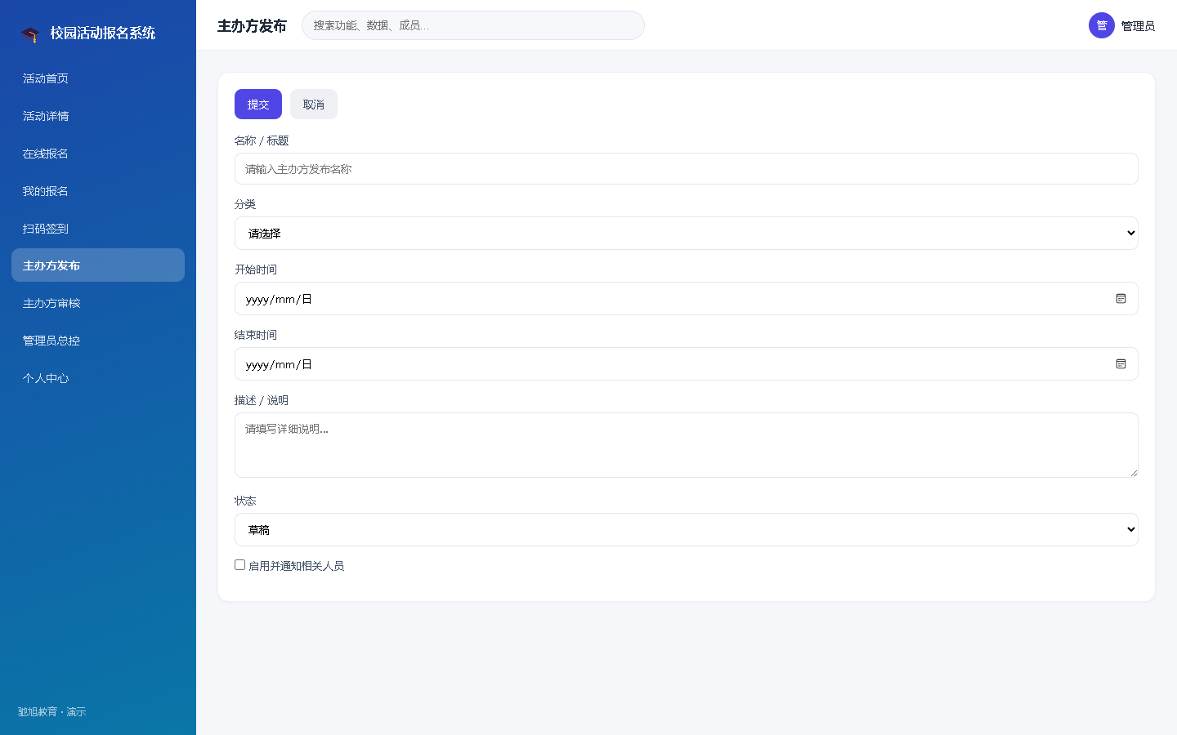Open 个人中心 in the sidebar
Screen dimensions: 1177x735
click(98, 378)
